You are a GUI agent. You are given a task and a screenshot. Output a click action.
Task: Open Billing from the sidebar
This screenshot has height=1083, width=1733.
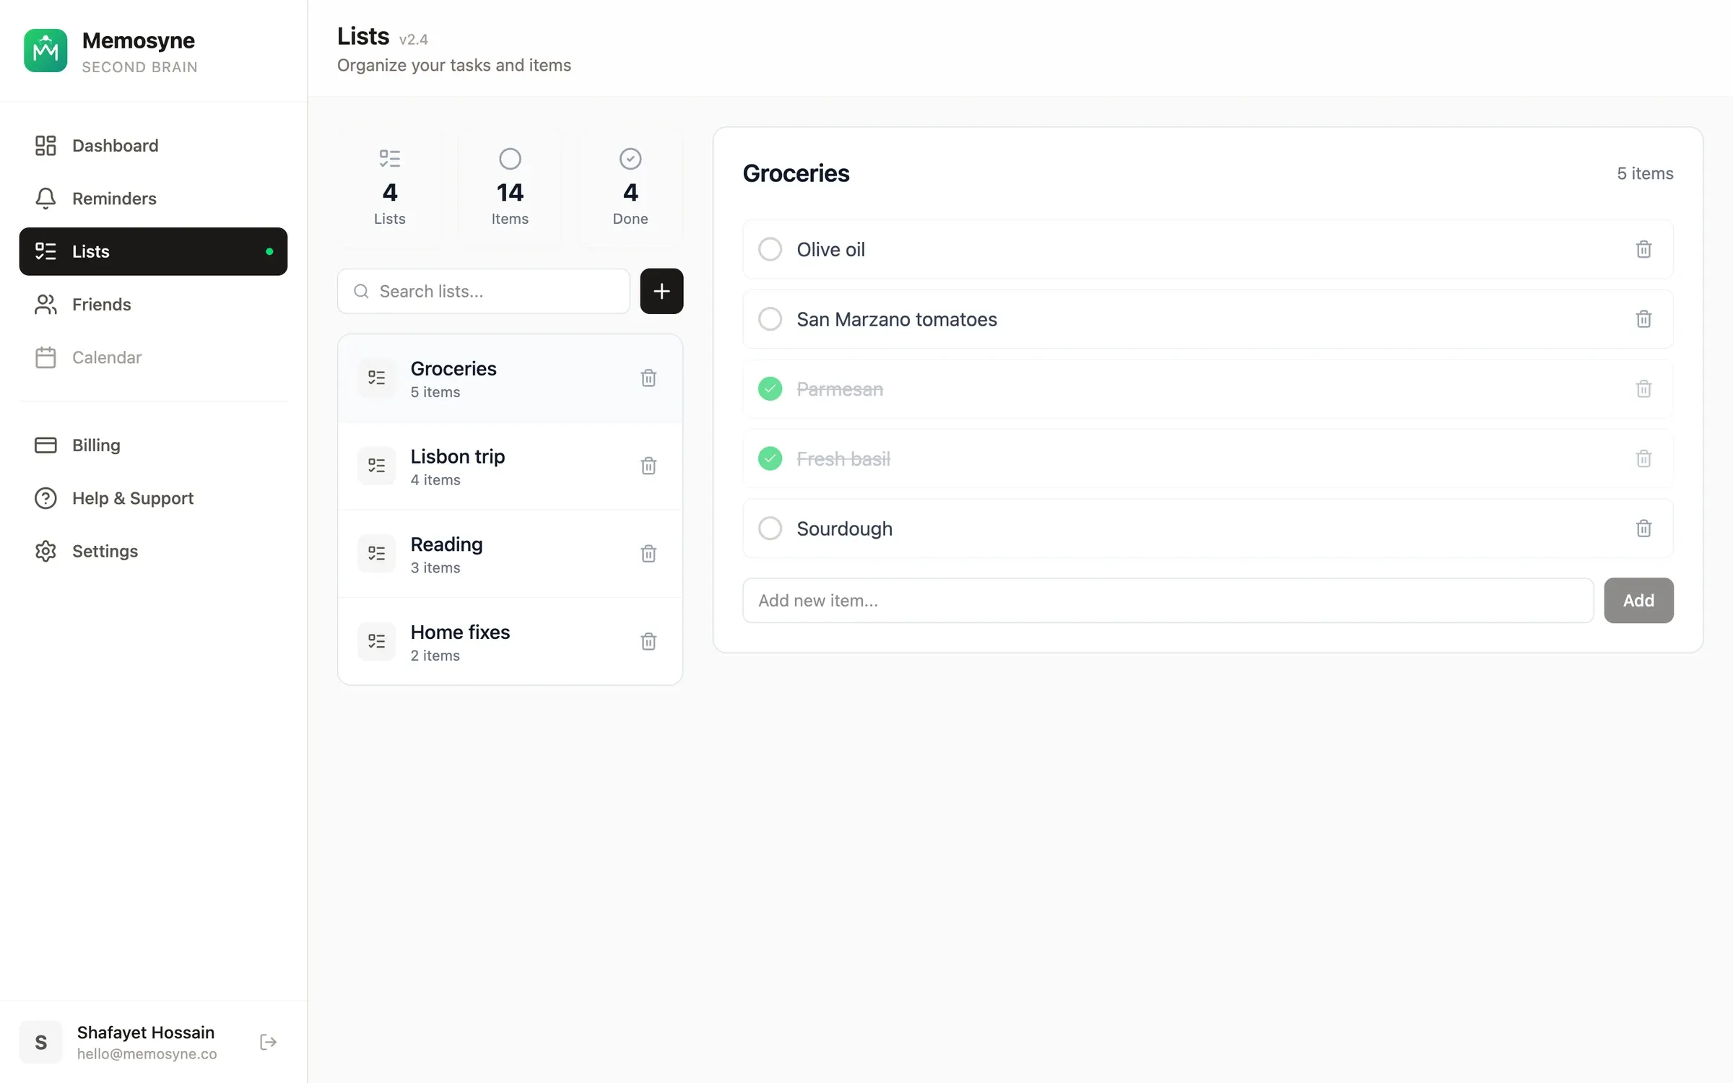coord(153,445)
